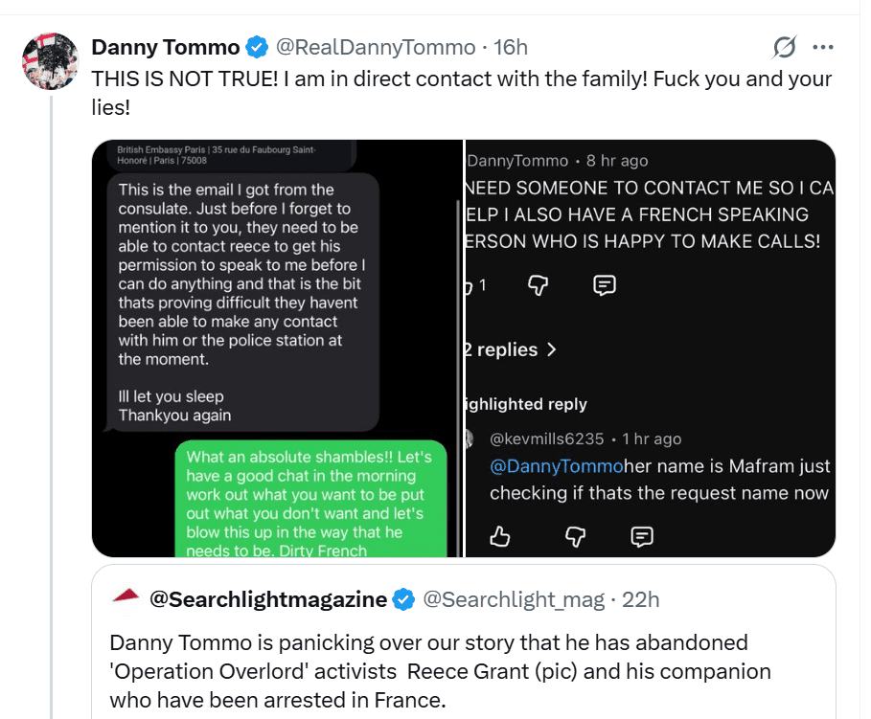Viewport: 871px width, 719px height.
Task: Click the 16h tweet timestamp
Action: point(510,47)
